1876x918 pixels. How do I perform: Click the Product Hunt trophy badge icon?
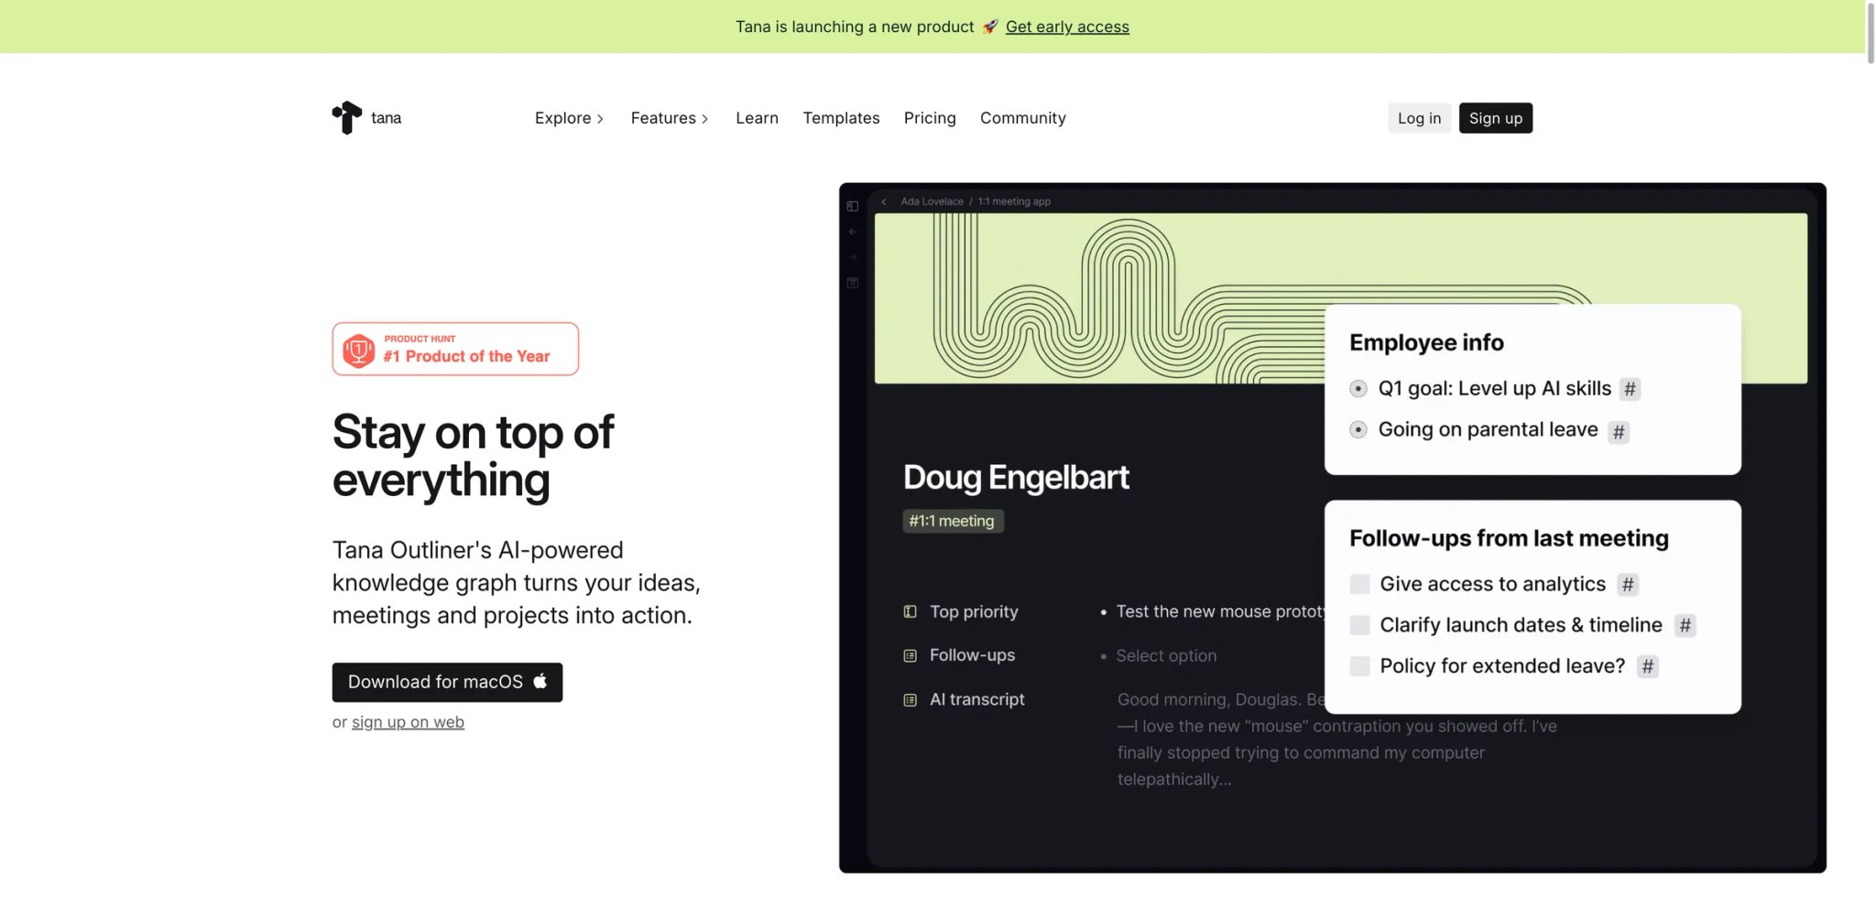tap(359, 350)
